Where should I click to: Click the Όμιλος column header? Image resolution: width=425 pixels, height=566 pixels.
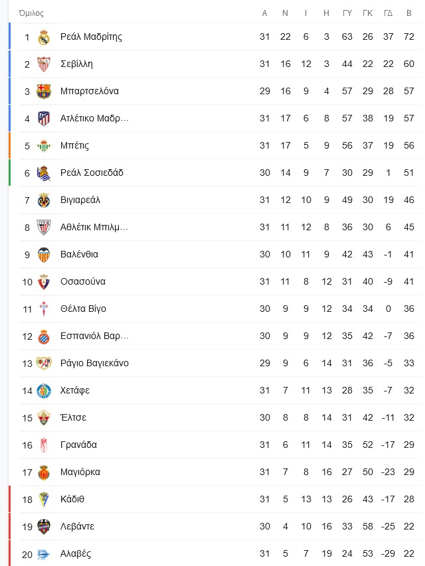pyautogui.click(x=31, y=13)
